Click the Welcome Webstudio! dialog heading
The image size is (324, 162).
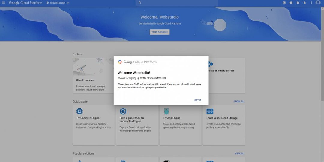134,73
